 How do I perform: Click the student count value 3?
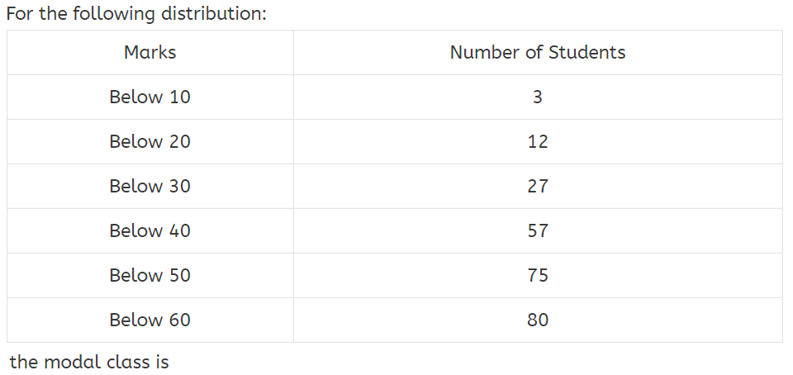click(x=538, y=97)
